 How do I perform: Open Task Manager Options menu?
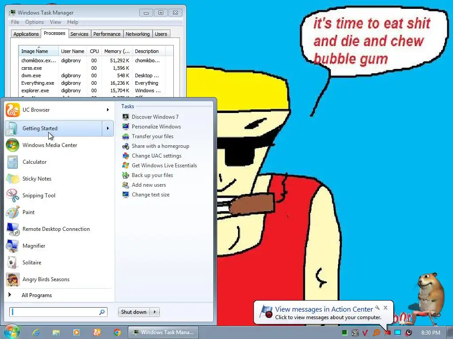(x=35, y=22)
